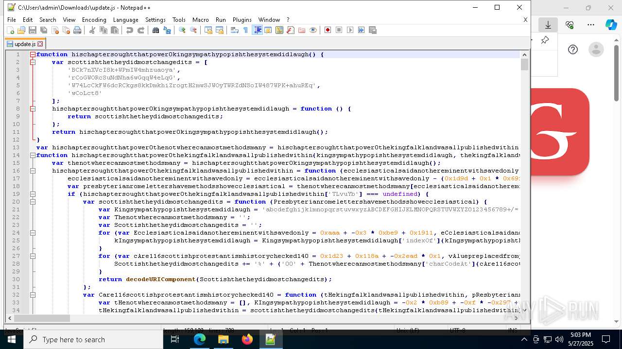Toggle synchronize vertical scrolling icon
Image resolution: width=622 pixels, height=349 pixels.
point(208,30)
